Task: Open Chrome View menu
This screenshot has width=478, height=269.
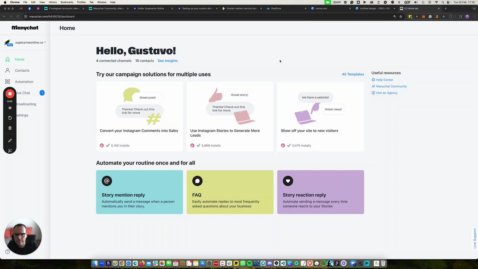Action: [42, 2]
